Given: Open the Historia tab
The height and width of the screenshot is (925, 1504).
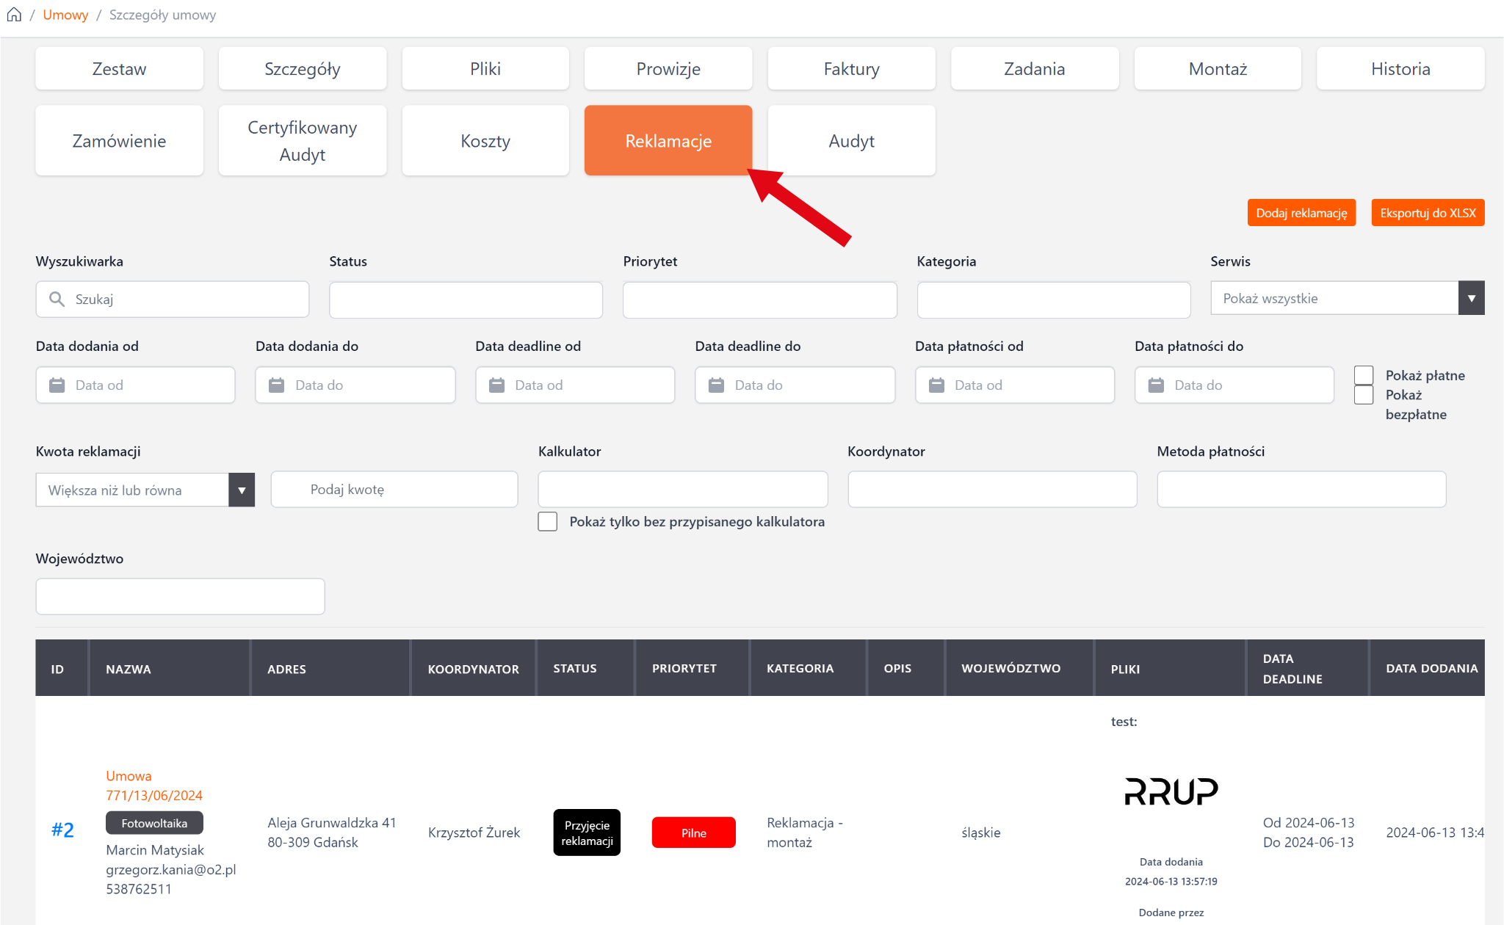Looking at the screenshot, I should (1400, 68).
